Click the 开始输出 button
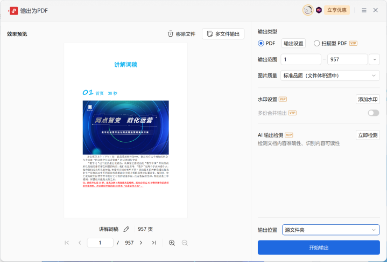Screen dimensions: 387x262 coord(319,247)
